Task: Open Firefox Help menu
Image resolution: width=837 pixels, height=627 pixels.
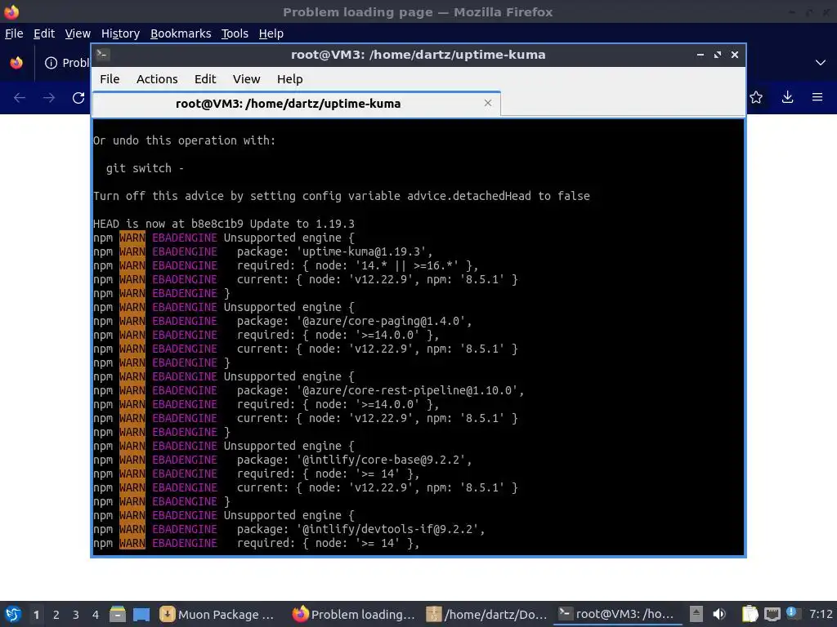Action: coord(271,33)
